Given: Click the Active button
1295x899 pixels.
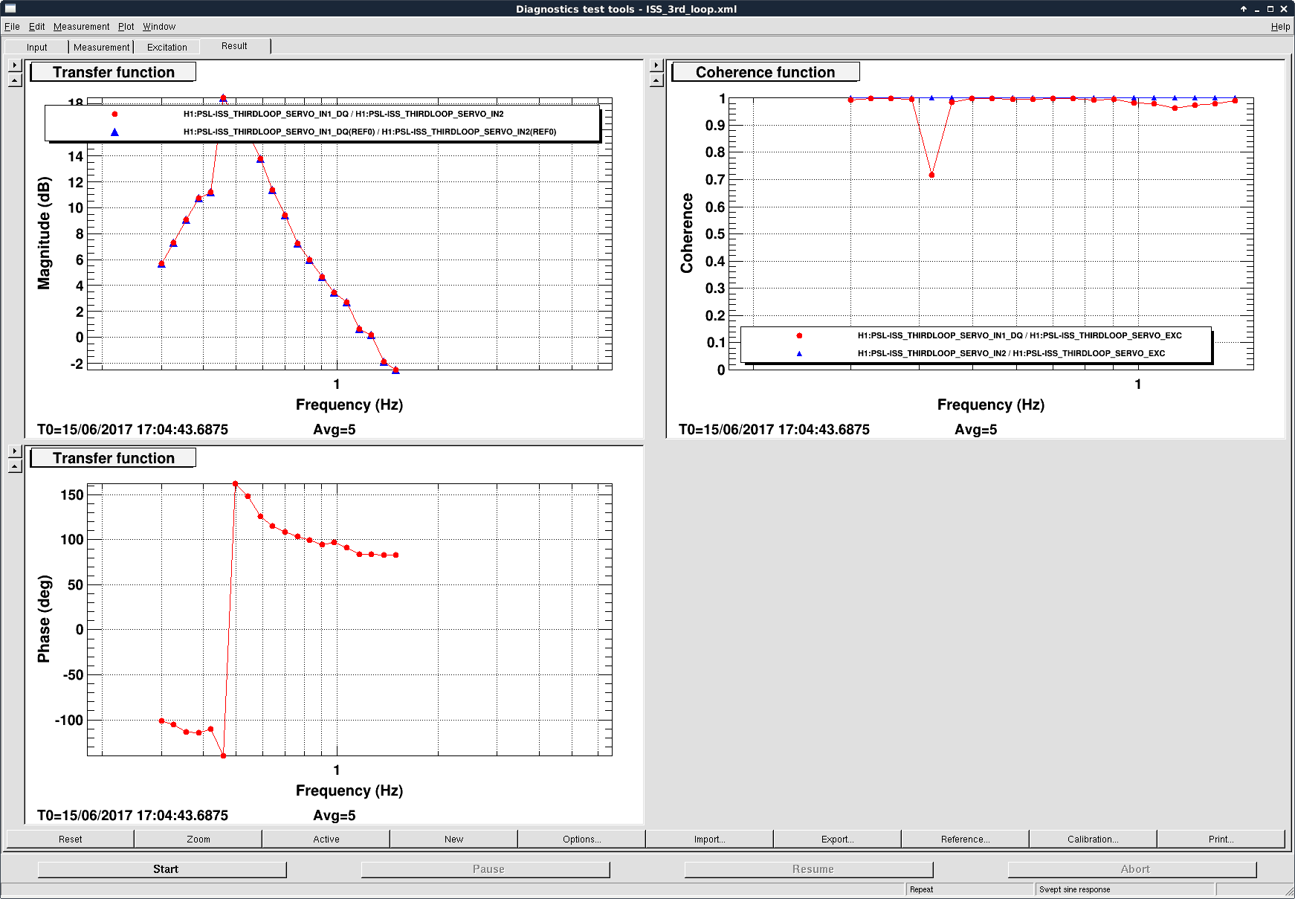Looking at the screenshot, I should point(326,839).
